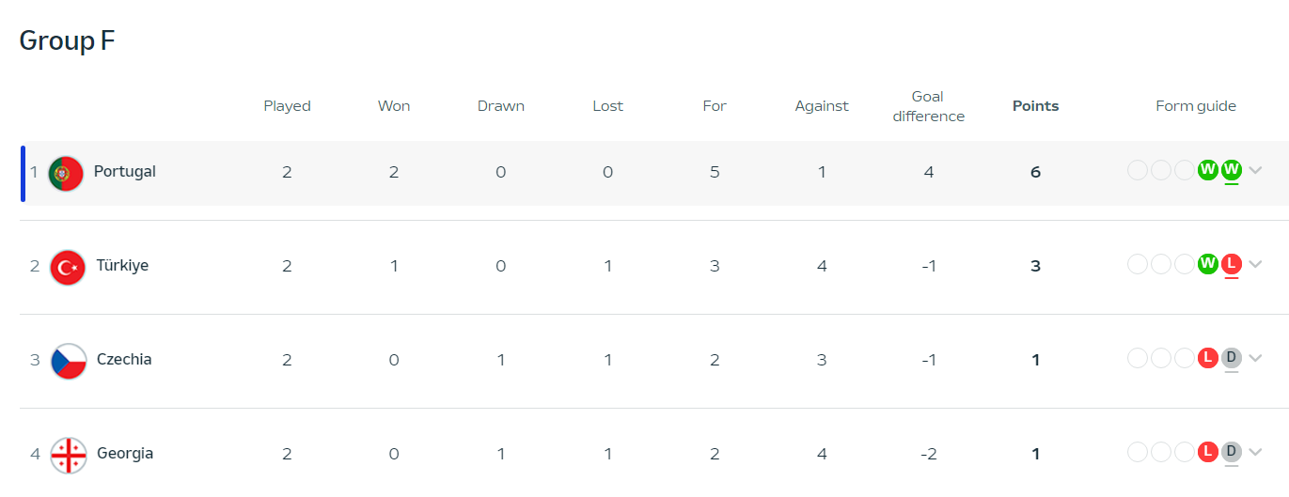Click Czechia's red L form badge
The width and height of the screenshot is (1289, 497).
tap(1208, 358)
